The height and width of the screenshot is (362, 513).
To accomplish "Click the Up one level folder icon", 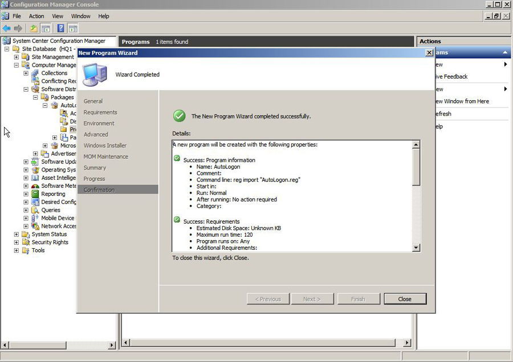I will [x=34, y=28].
